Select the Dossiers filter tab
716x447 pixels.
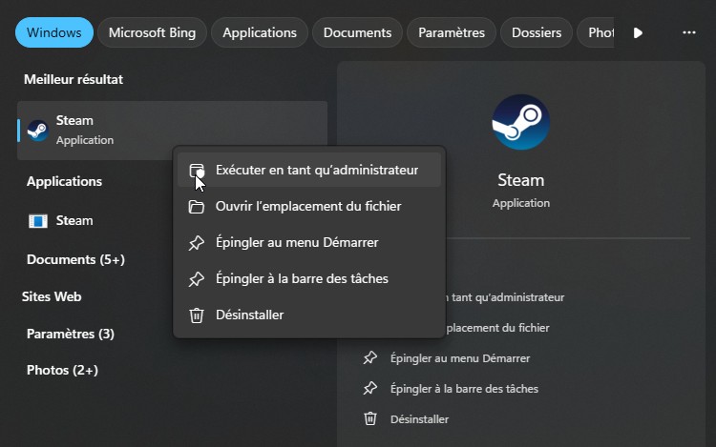pos(537,32)
